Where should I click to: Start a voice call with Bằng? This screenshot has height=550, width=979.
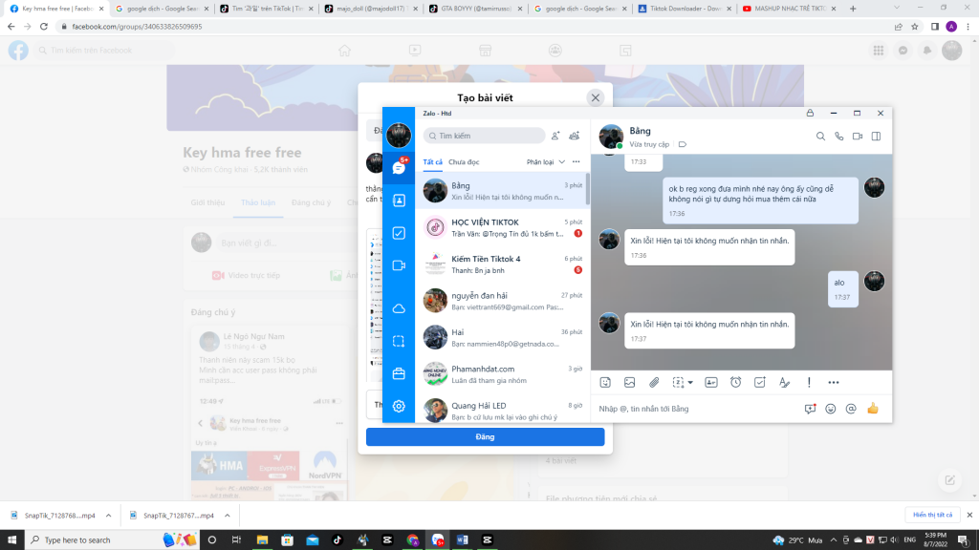839,137
